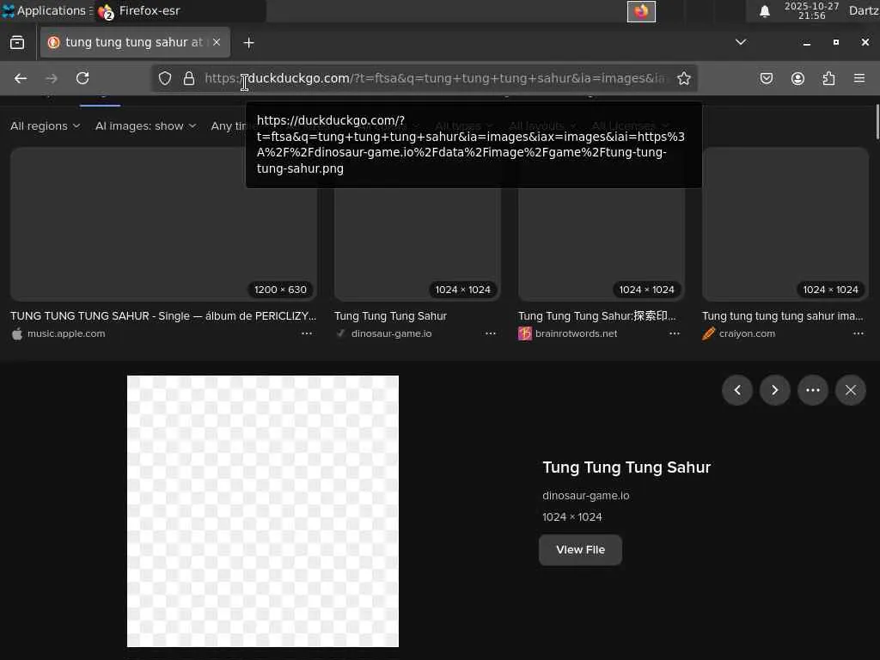Click the Tung tung tung tung sahur ima... title
Image resolution: width=880 pixels, height=660 pixels.
[782, 316]
